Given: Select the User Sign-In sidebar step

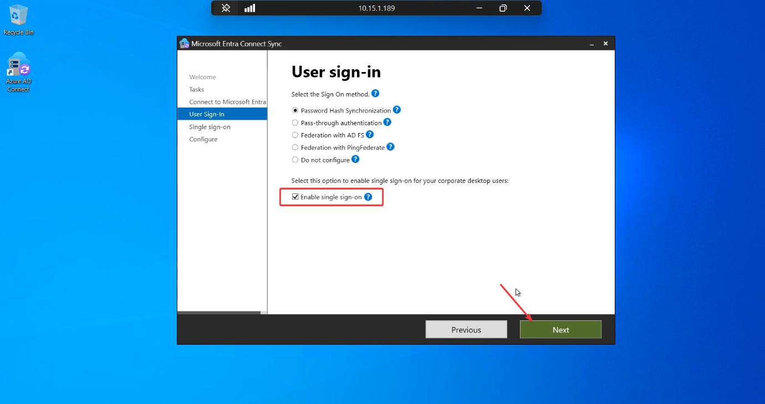Looking at the screenshot, I should click(x=222, y=114).
